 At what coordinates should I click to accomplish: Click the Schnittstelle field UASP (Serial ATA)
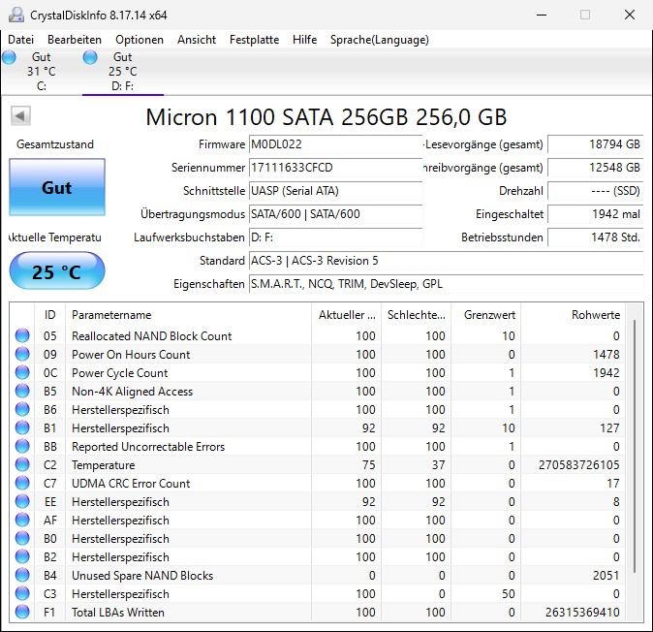(x=335, y=191)
